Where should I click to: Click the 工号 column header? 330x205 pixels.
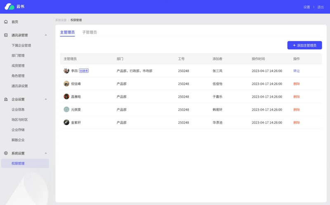(181, 59)
